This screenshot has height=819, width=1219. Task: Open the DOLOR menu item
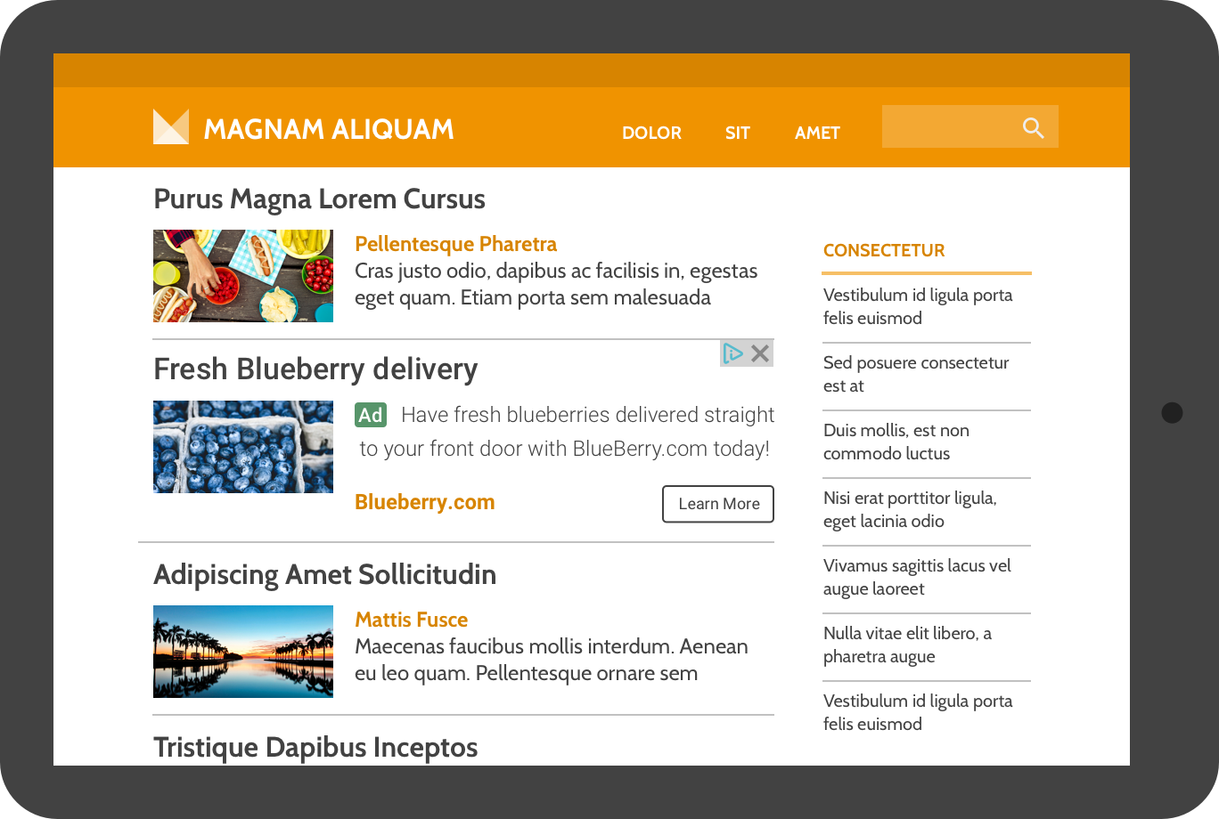(x=651, y=133)
